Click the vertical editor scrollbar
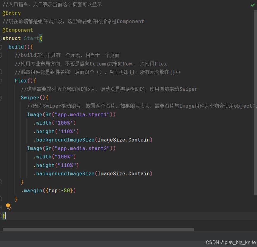Viewport: 257px width, 247px height. pos(256,102)
